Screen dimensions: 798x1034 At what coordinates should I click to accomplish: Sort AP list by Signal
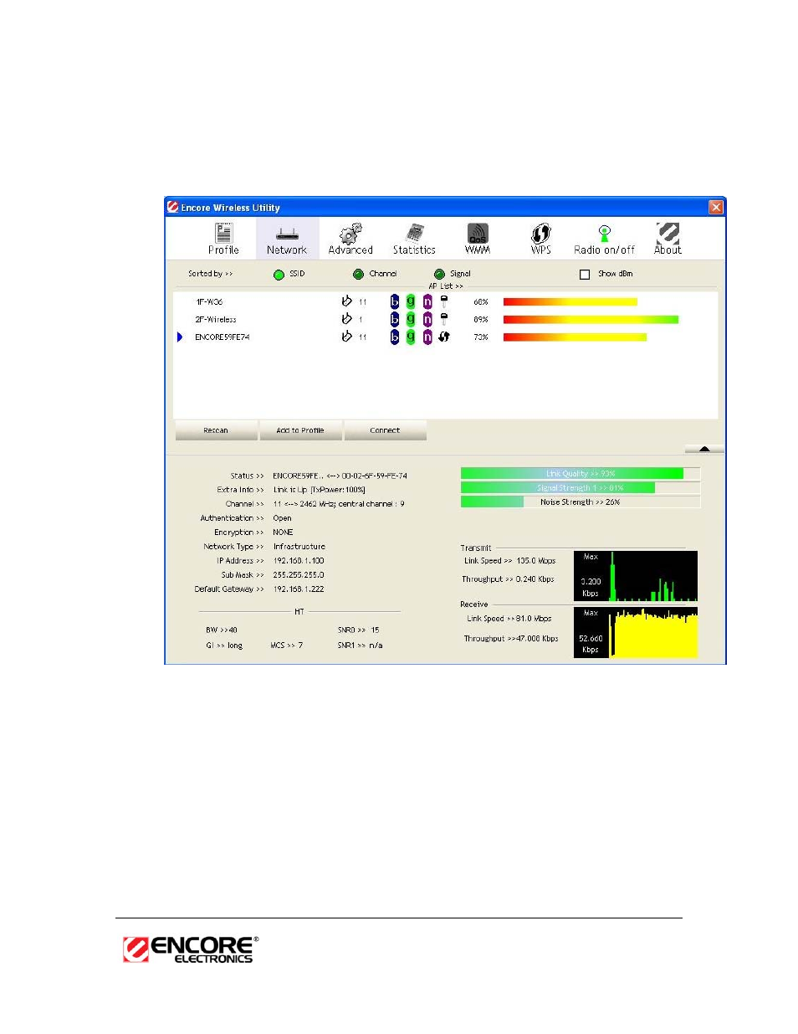point(439,274)
